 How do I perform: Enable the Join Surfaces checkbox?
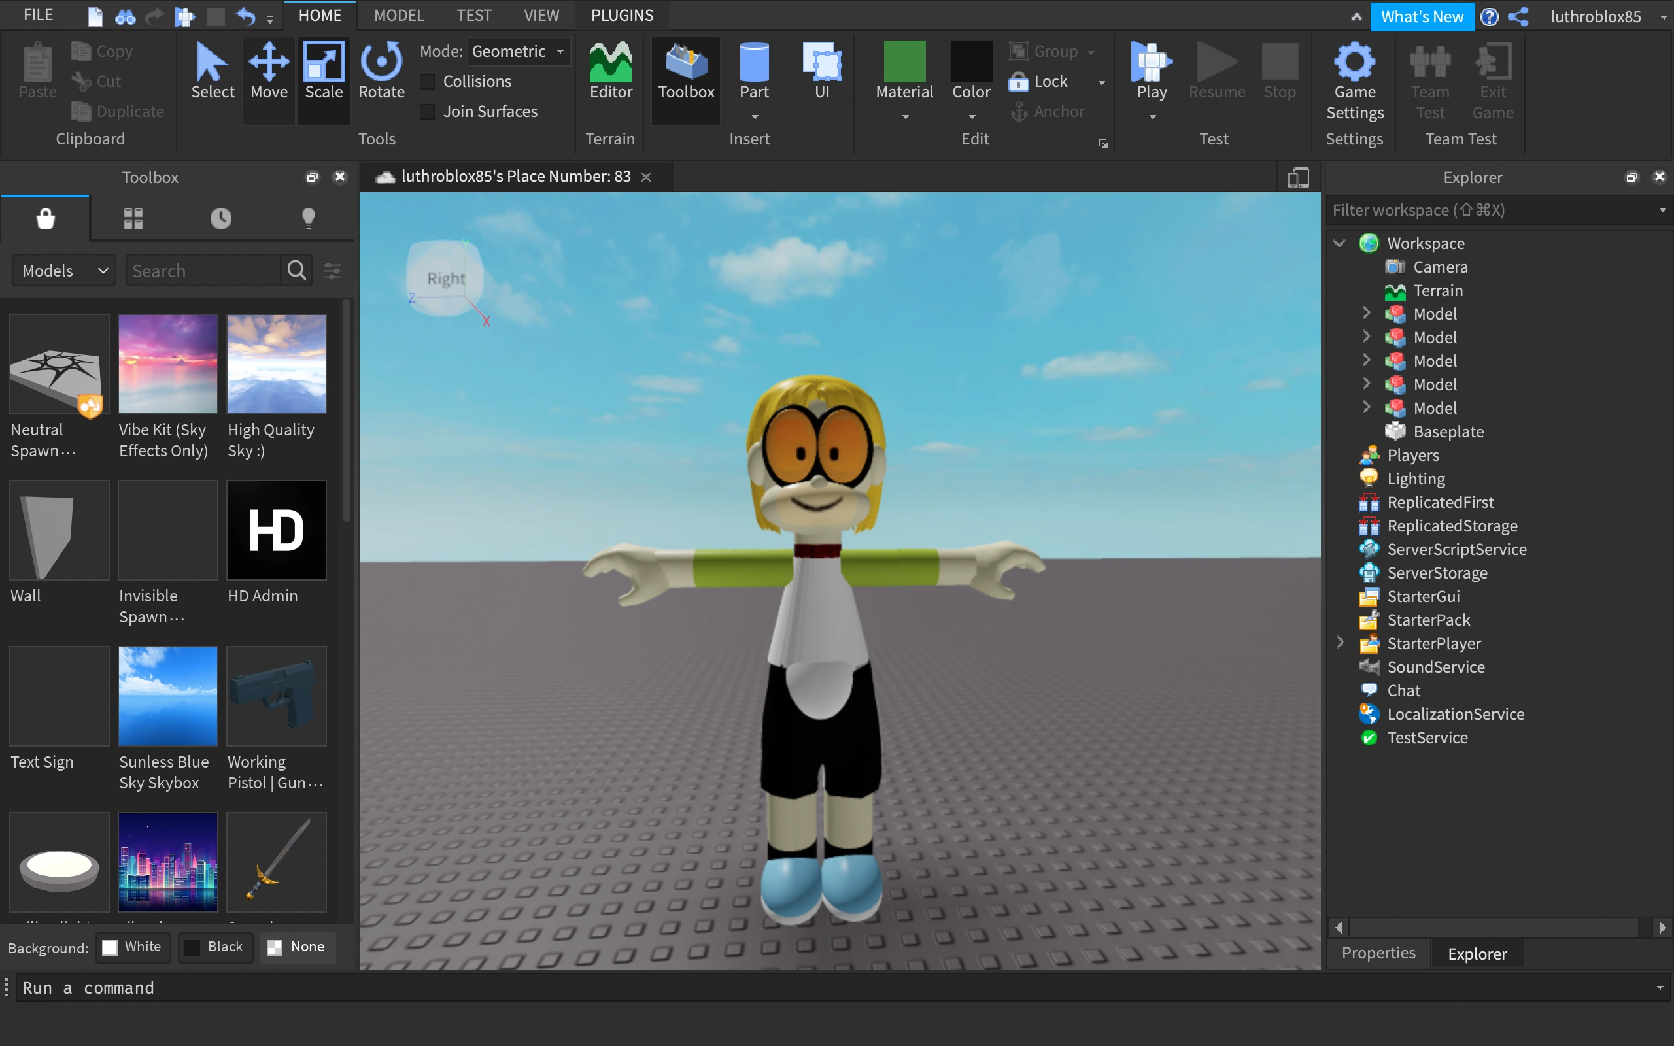pyautogui.click(x=428, y=111)
